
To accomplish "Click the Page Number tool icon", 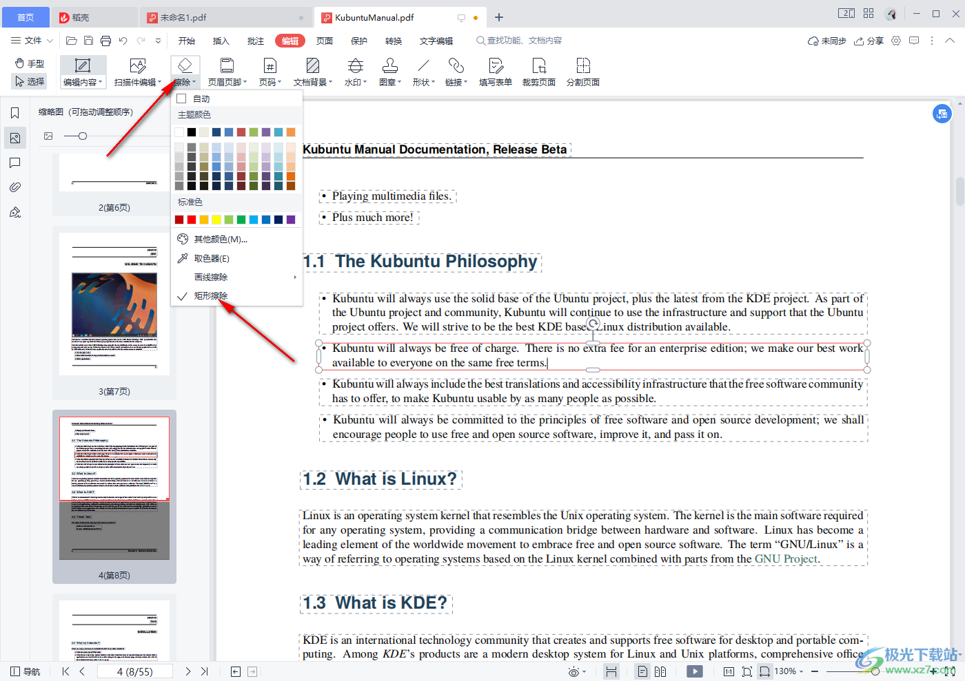I will click(270, 66).
